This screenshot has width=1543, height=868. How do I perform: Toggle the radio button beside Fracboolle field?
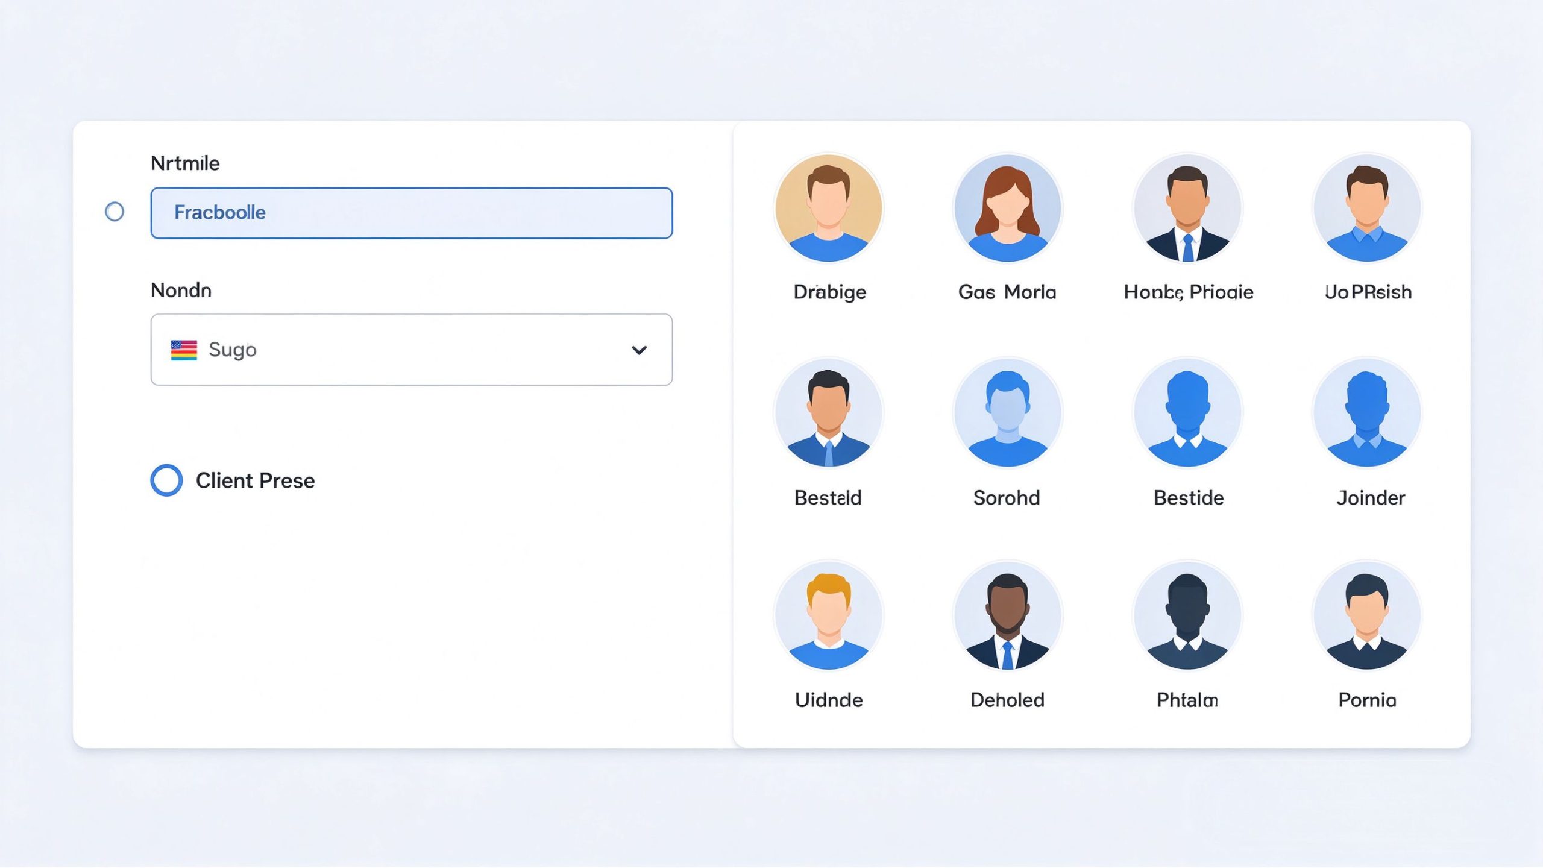click(x=115, y=212)
